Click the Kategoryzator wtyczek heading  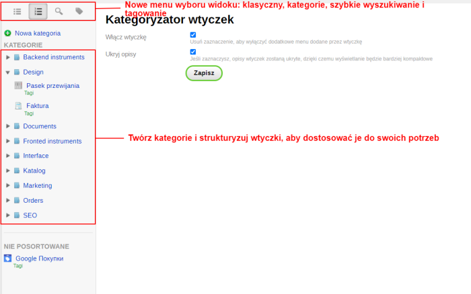(x=170, y=19)
